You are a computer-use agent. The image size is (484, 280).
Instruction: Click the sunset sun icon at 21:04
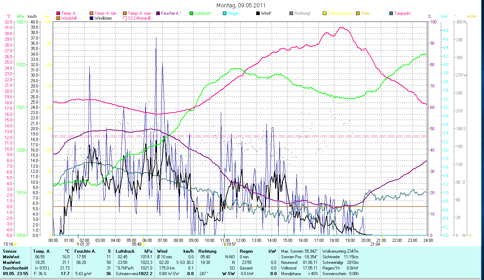click(x=382, y=244)
